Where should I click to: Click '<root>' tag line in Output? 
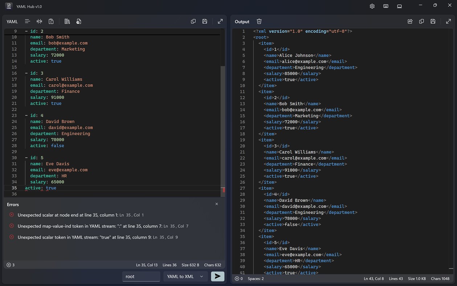[261, 37]
